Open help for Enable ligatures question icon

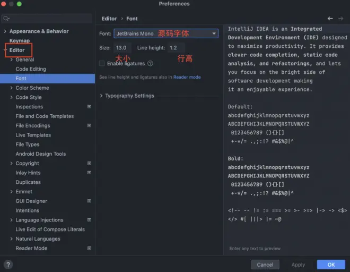pos(150,64)
